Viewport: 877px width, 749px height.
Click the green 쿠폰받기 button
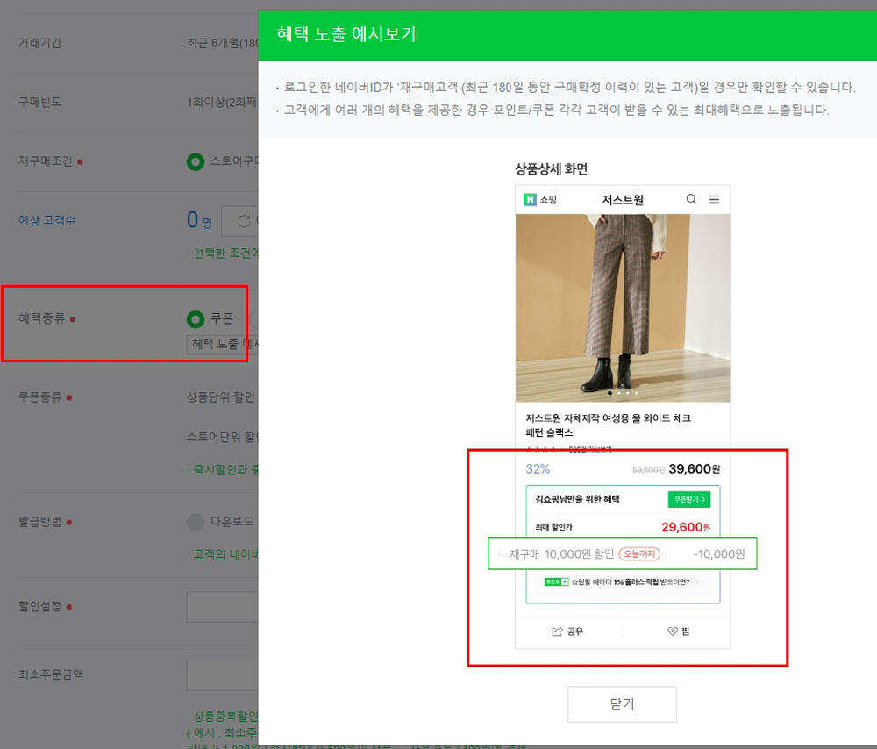point(689,499)
